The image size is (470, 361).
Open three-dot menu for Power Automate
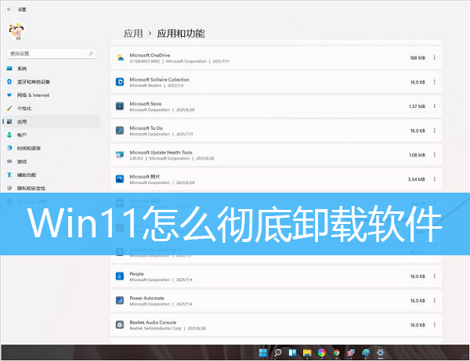pyautogui.click(x=434, y=300)
